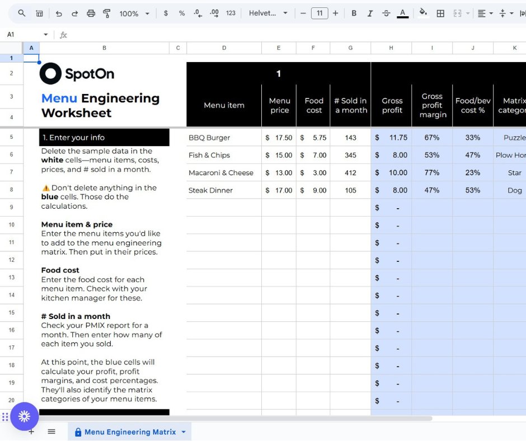Screen dimensions: 526x441
Task: Increase decimal places
Action: 214,13
